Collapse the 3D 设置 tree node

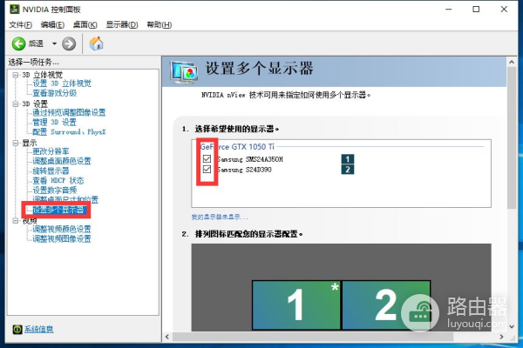pos(16,104)
